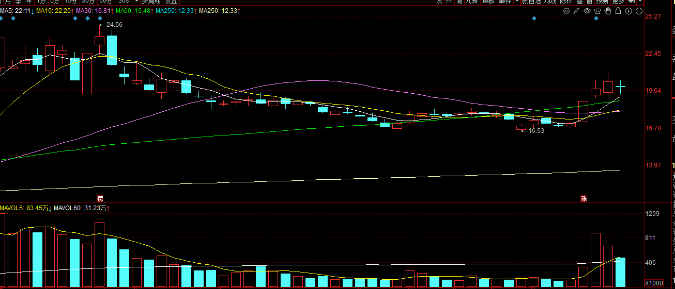Activate the hand pan tool
Screen dimensions: 675x289
[x=608, y=11]
